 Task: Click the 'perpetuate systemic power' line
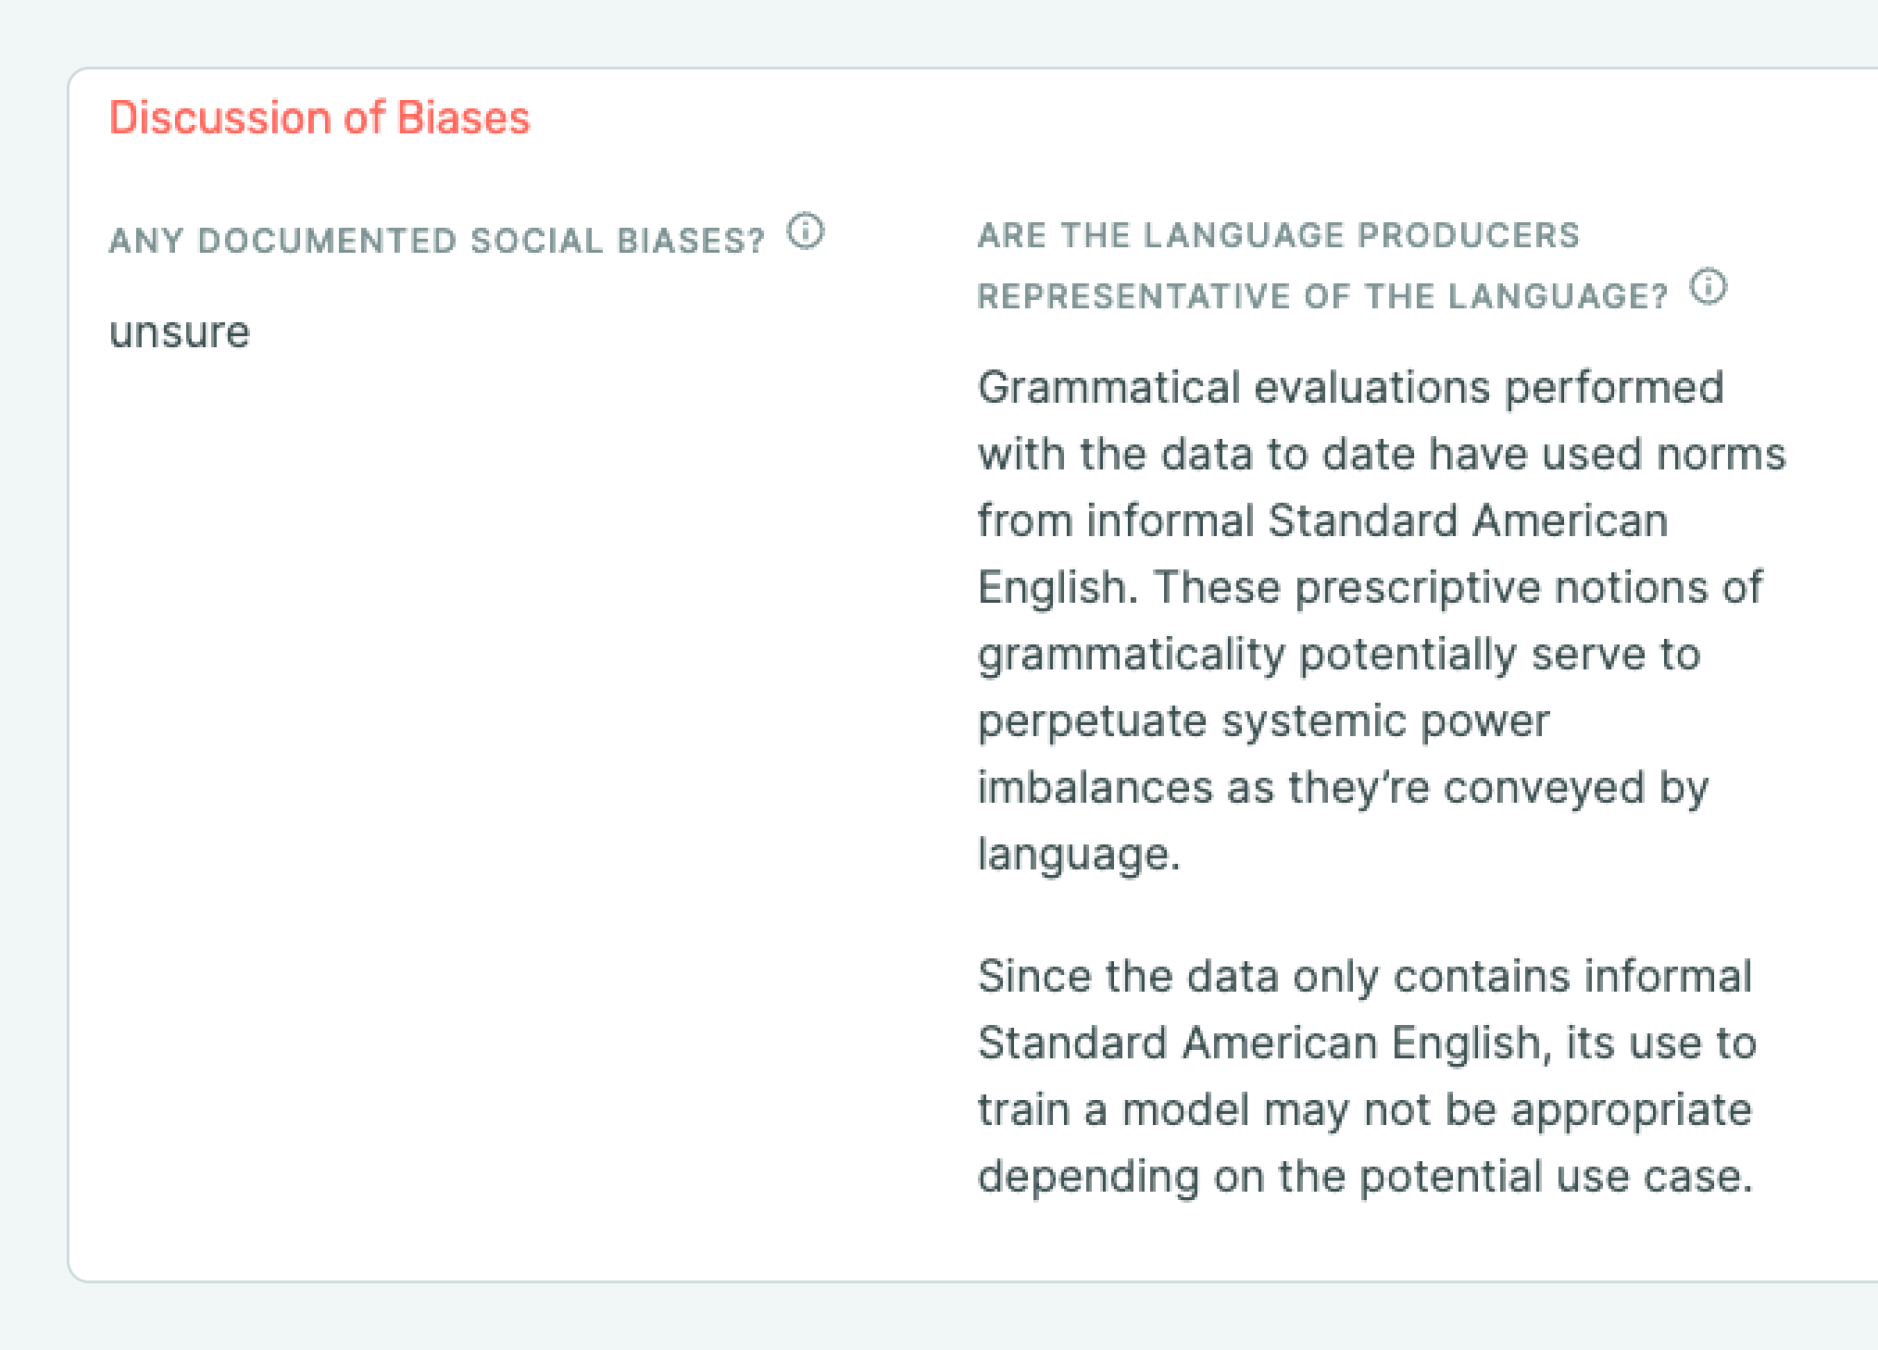1264,720
